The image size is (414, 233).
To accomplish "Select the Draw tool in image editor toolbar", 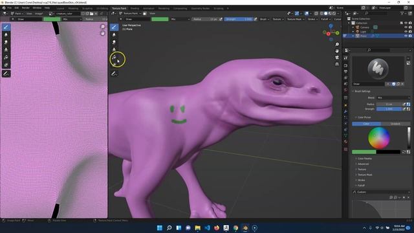I will [x=6, y=27].
